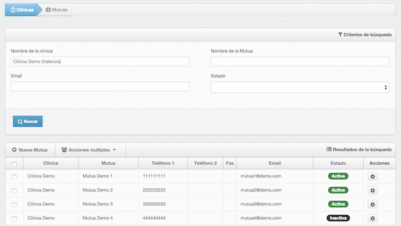
Task: Click the Mutua column header
Action: click(x=108, y=163)
